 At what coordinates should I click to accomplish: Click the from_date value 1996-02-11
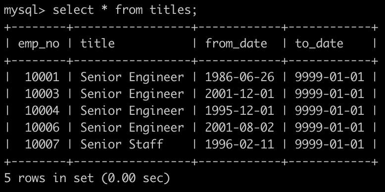[x=240, y=144]
